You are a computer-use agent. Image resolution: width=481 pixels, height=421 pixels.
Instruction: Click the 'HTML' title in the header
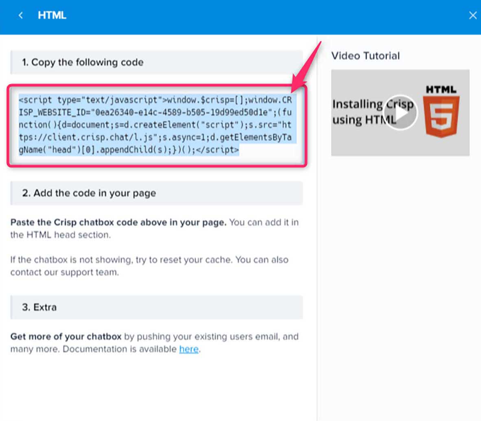pyautogui.click(x=52, y=15)
